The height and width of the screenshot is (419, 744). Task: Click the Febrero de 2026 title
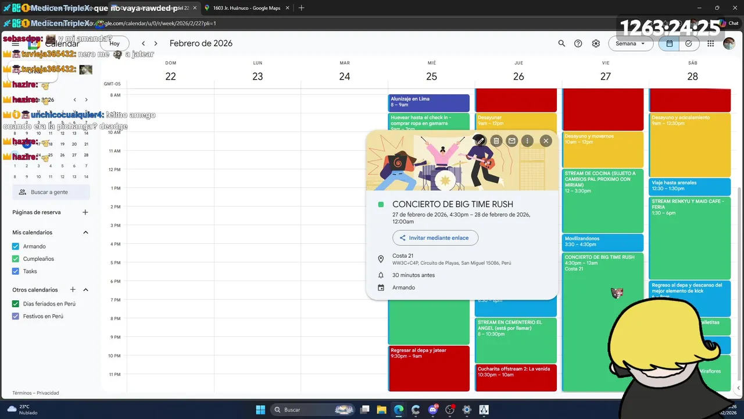coord(201,44)
